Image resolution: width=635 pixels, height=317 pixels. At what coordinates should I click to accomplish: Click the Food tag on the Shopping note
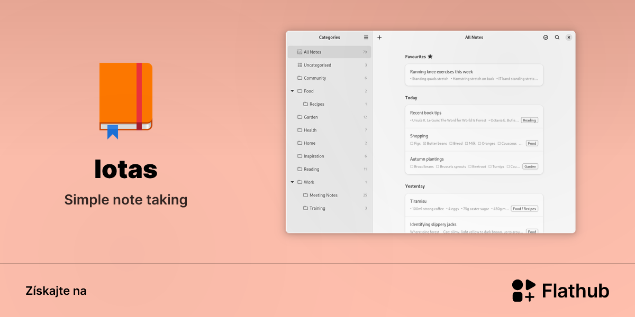532,143
